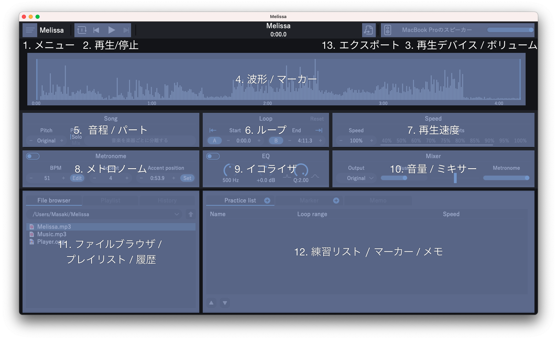Click the speed preset scrollbar
The width and height of the screenshot is (557, 339).
437,145
